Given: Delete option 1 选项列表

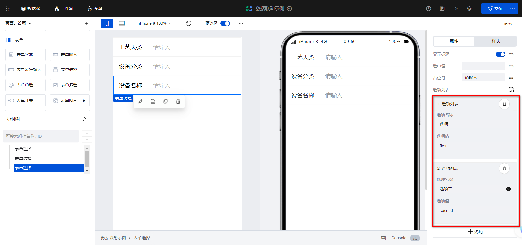Looking at the screenshot, I should 504,104.
